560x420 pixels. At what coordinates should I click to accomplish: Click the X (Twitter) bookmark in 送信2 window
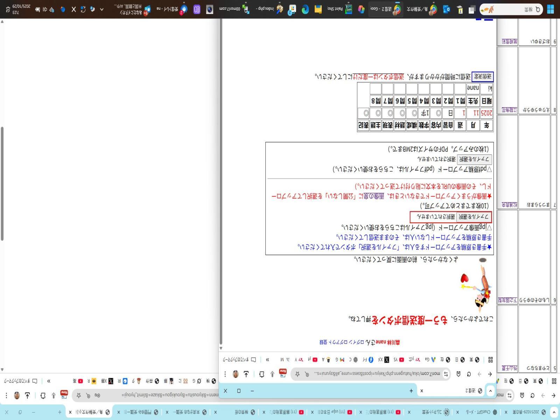pyautogui.click(x=386, y=360)
